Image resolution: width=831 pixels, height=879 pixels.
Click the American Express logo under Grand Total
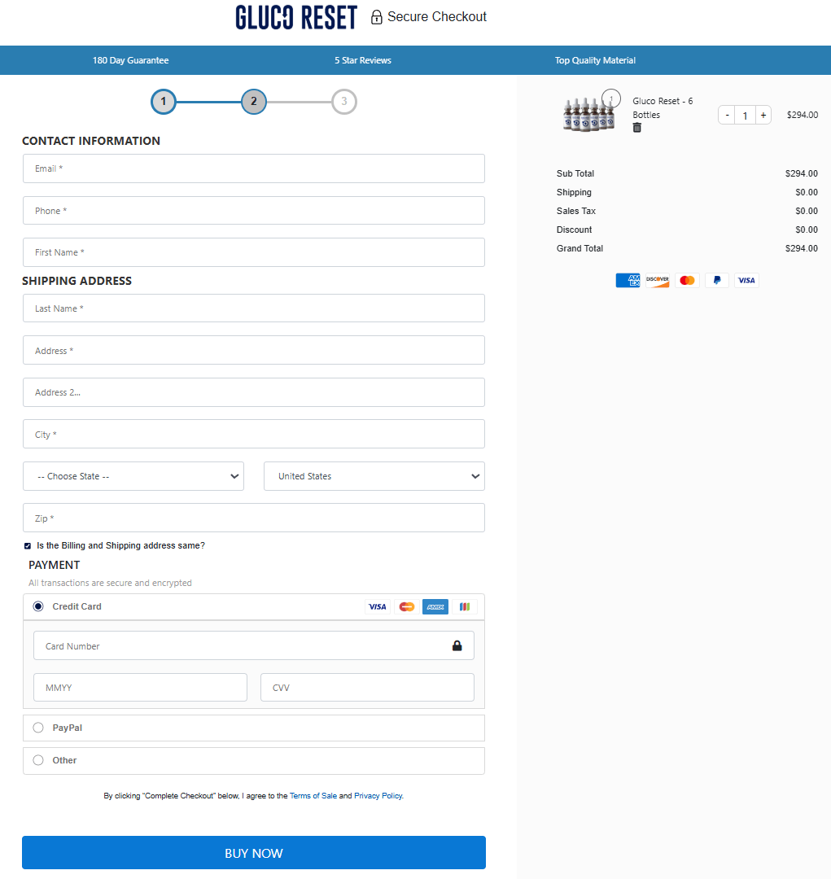pos(628,280)
